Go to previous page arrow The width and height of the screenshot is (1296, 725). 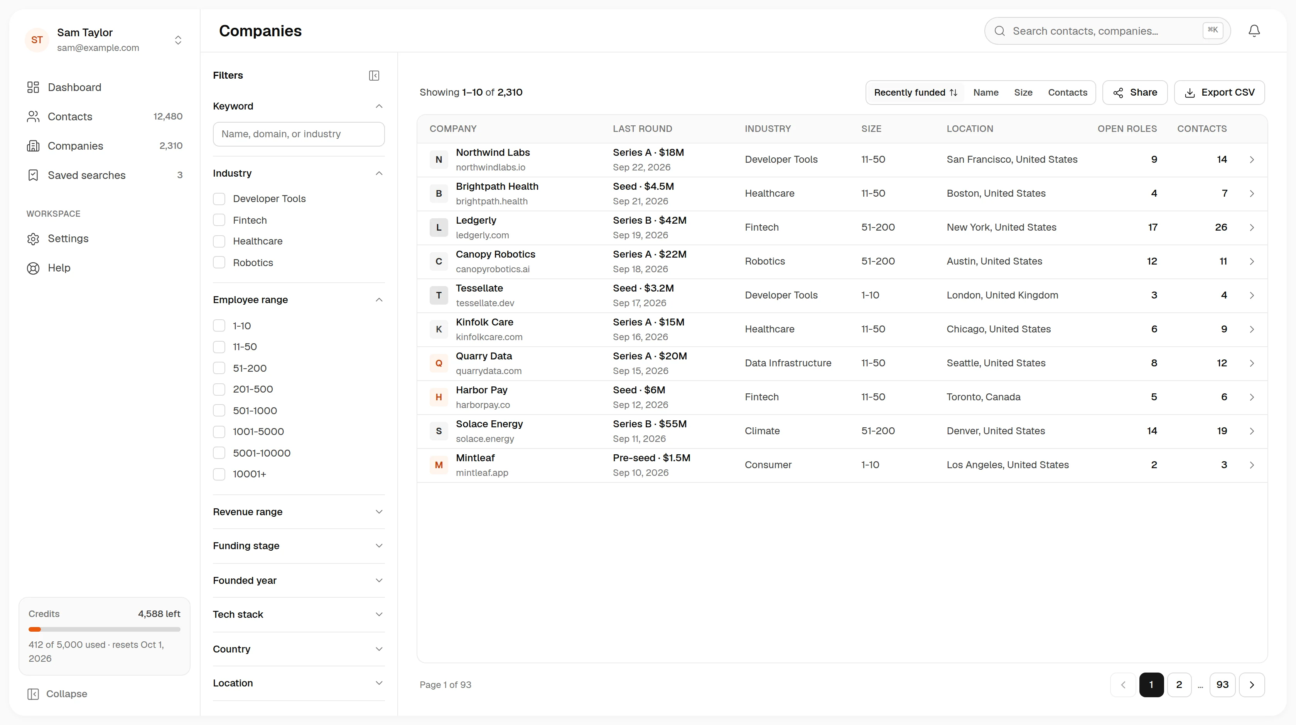[1123, 685]
